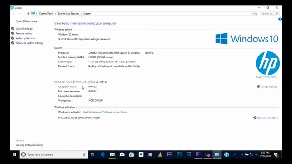Read the Microsoft Software License Terms
This screenshot has width=292, height=164.
click(105, 112)
